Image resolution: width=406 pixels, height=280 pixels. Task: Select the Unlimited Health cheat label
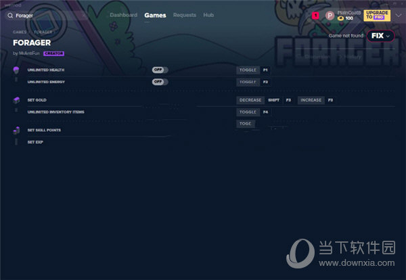46,70
